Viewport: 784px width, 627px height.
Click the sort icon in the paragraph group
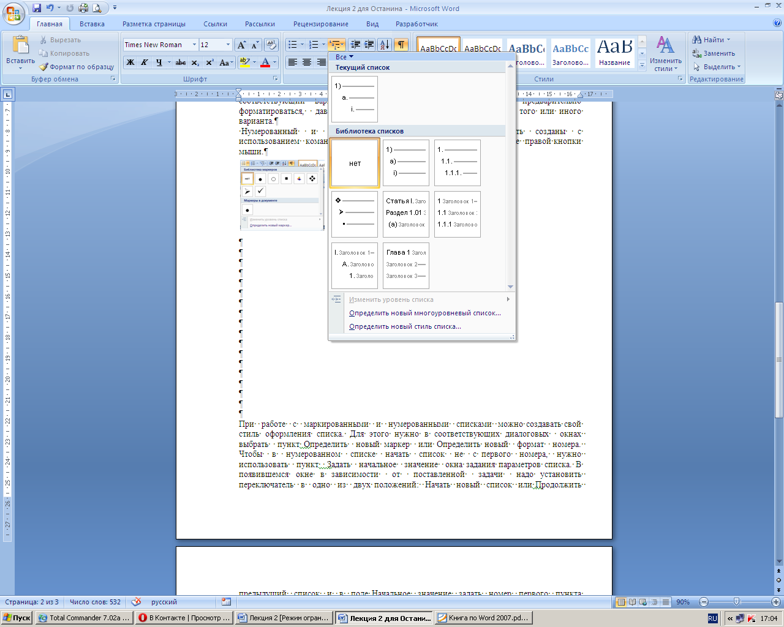[385, 45]
